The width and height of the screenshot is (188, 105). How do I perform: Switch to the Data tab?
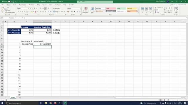pyautogui.click(x=38, y=5)
